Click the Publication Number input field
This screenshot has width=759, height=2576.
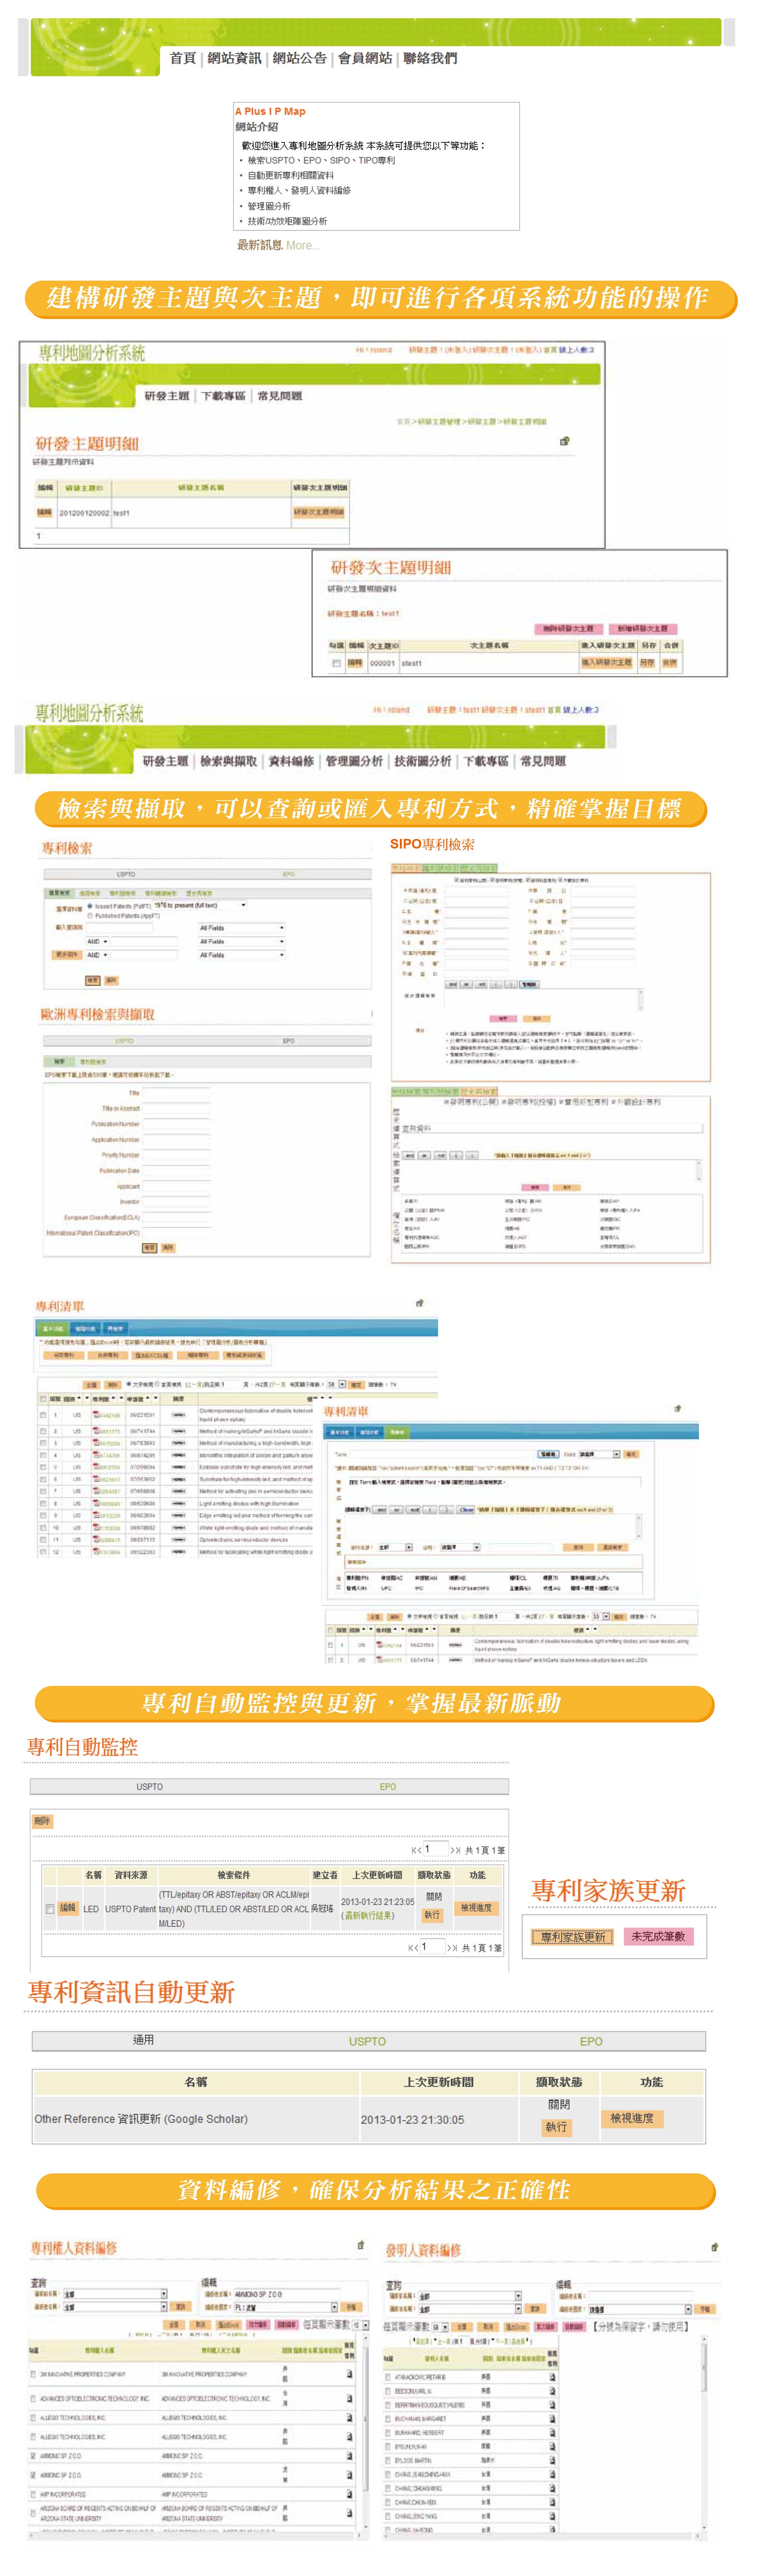coord(176,1124)
